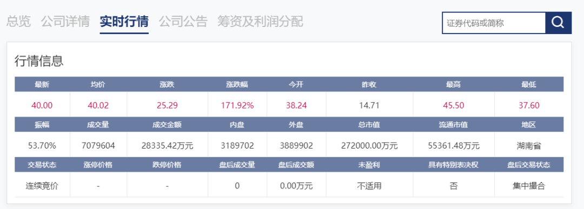This screenshot has height=209, width=584.
Task: Click the 最新 column header
Action: click(42, 84)
